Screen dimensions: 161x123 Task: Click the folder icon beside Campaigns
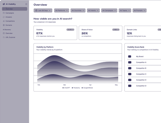[x=4, y=13]
